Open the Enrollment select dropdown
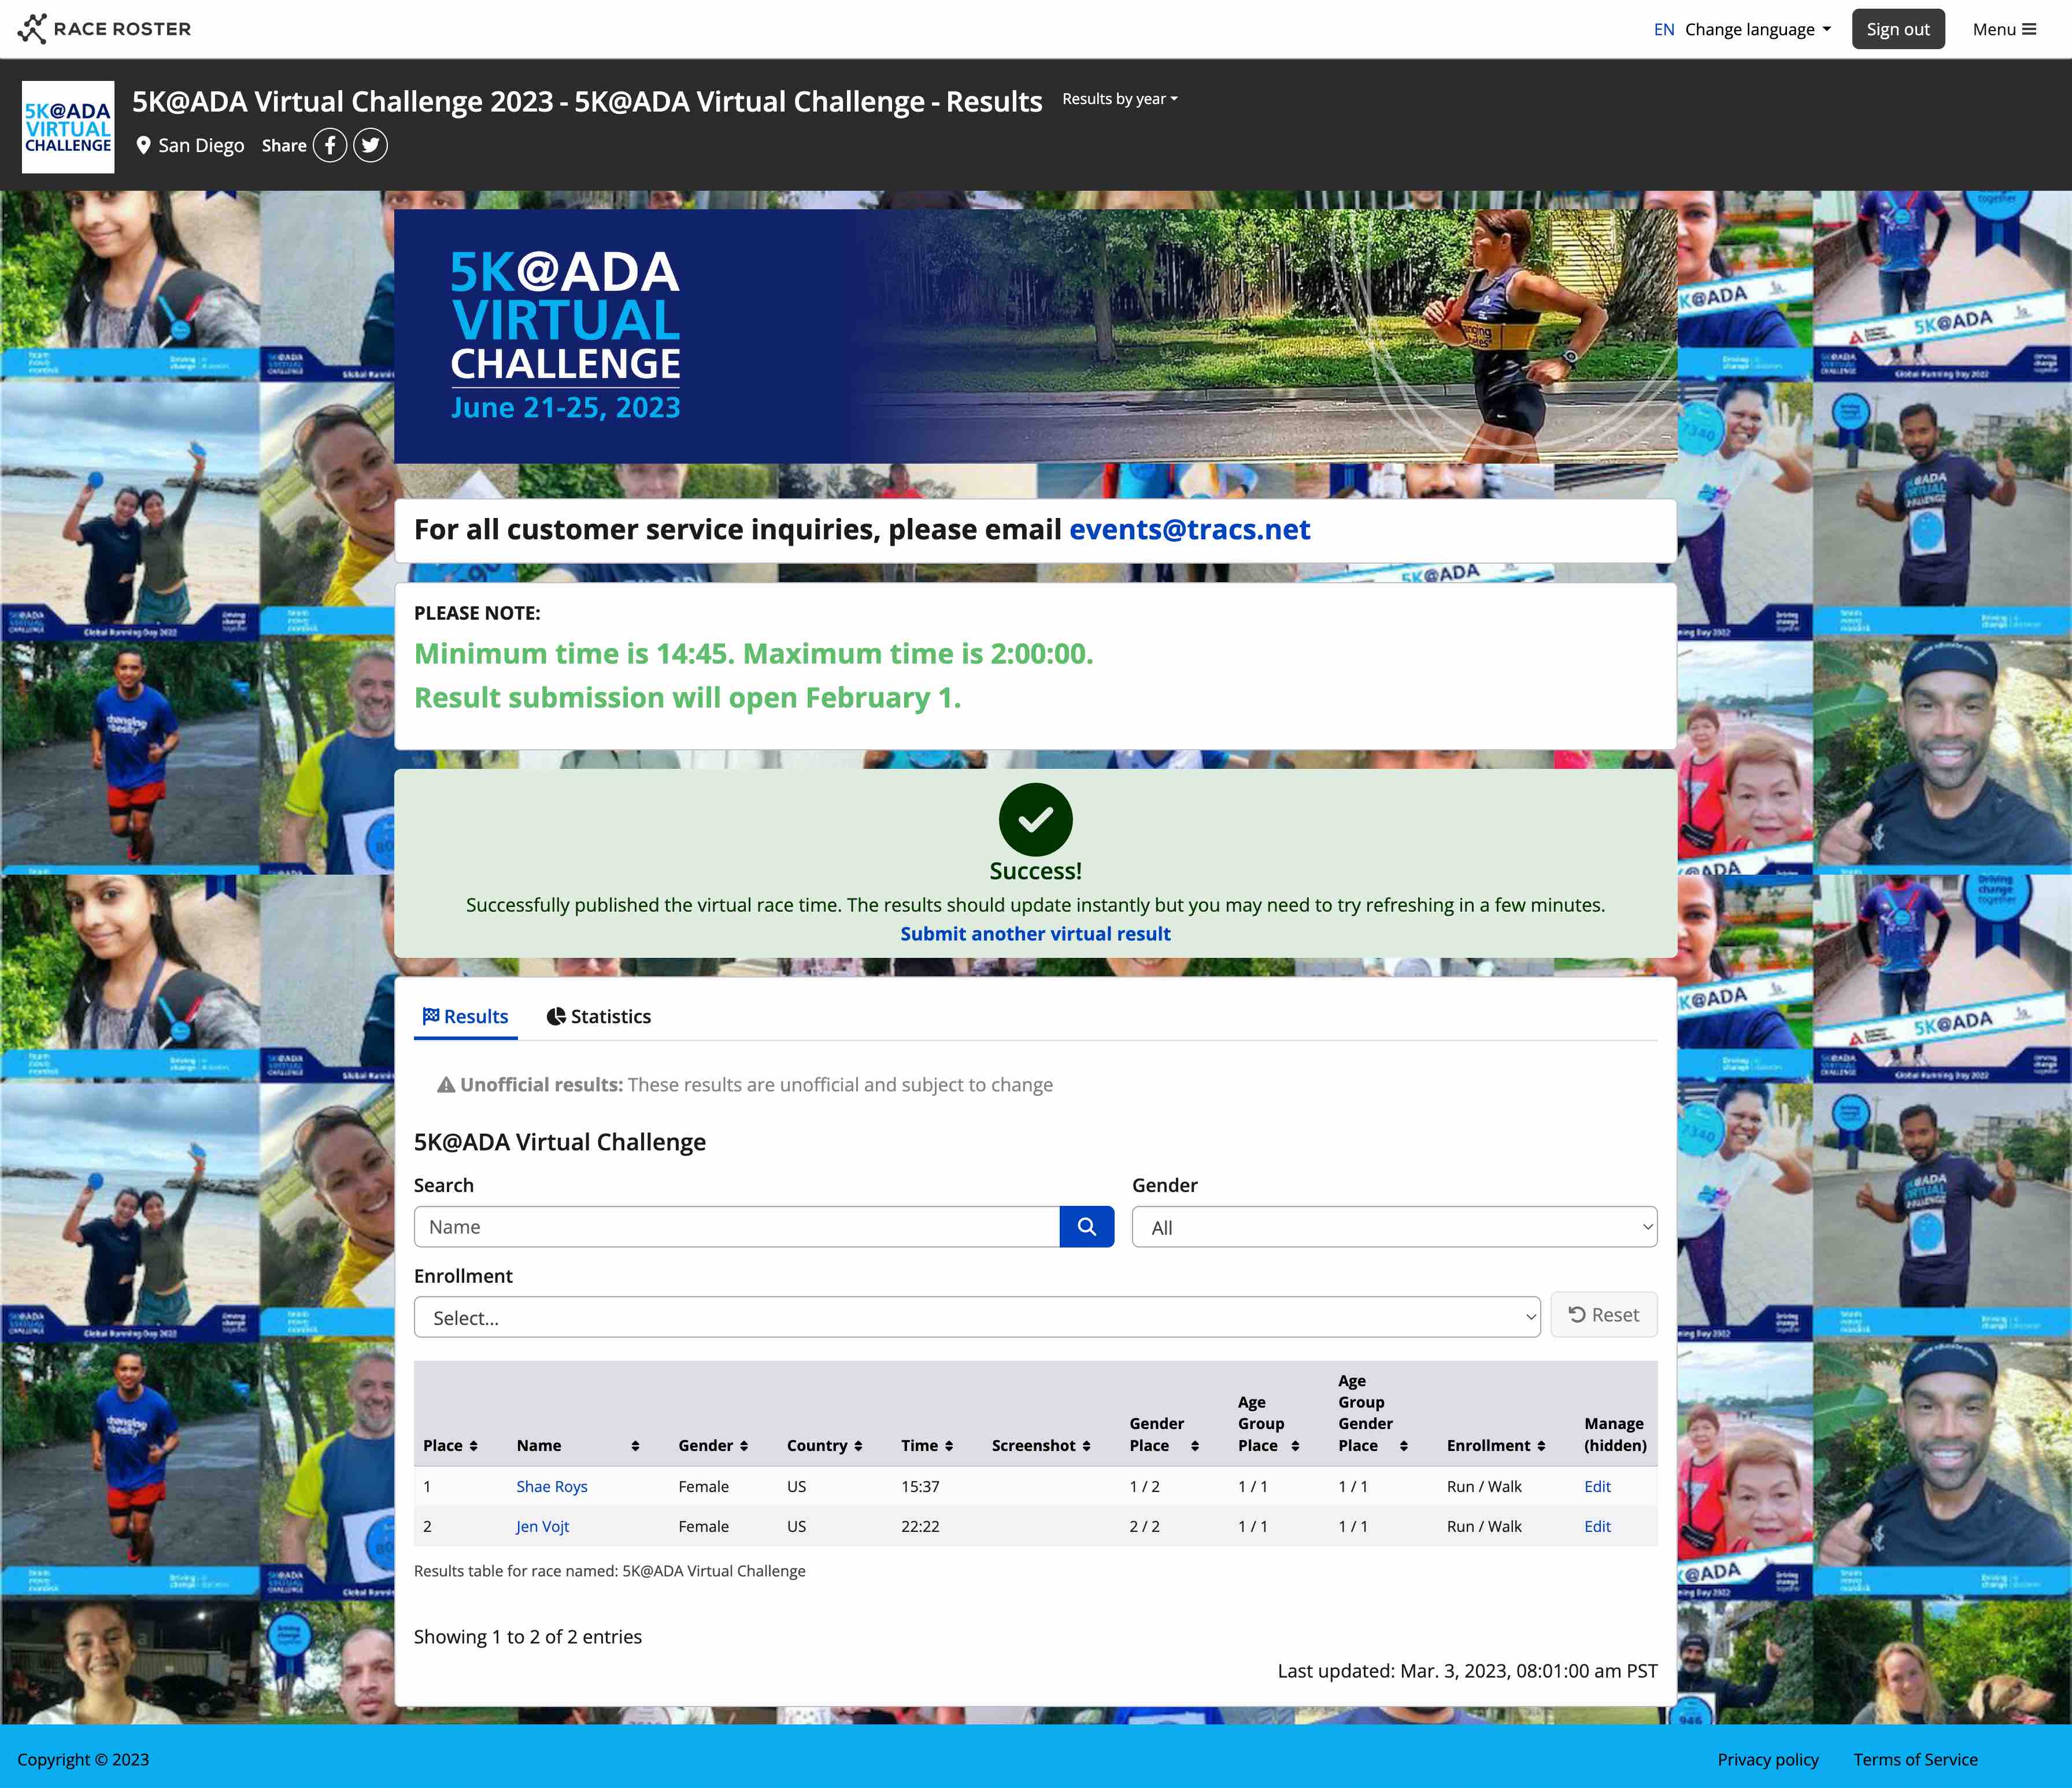The image size is (2072, 1788). click(976, 1318)
